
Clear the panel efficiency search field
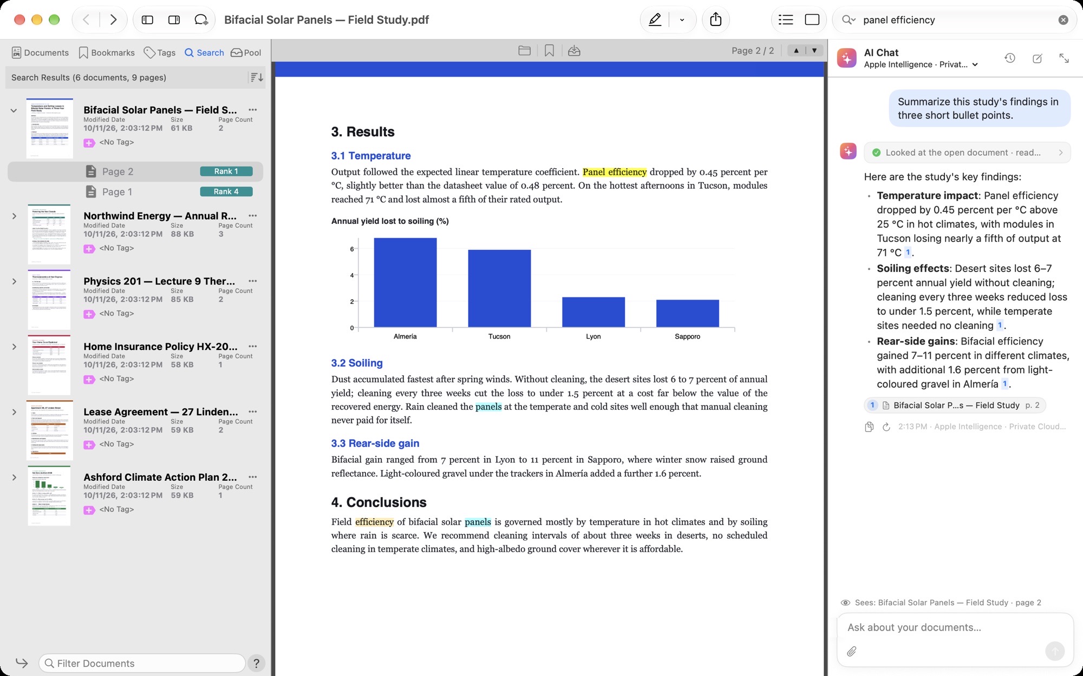click(x=1064, y=20)
